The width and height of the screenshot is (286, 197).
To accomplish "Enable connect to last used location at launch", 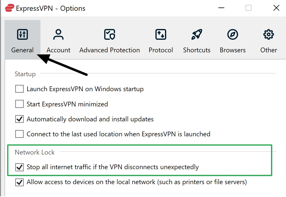I will click(x=19, y=134).
